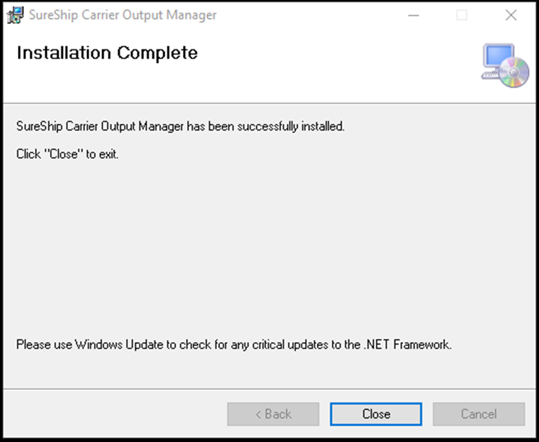Click the empty space left of the Back button
This screenshot has height=442, width=539.
pyautogui.click(x=117, y=414)
